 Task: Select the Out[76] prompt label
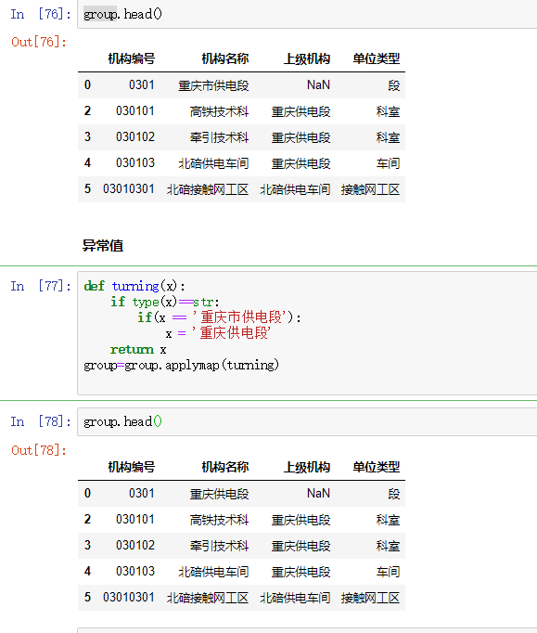[x=39, y=42]
